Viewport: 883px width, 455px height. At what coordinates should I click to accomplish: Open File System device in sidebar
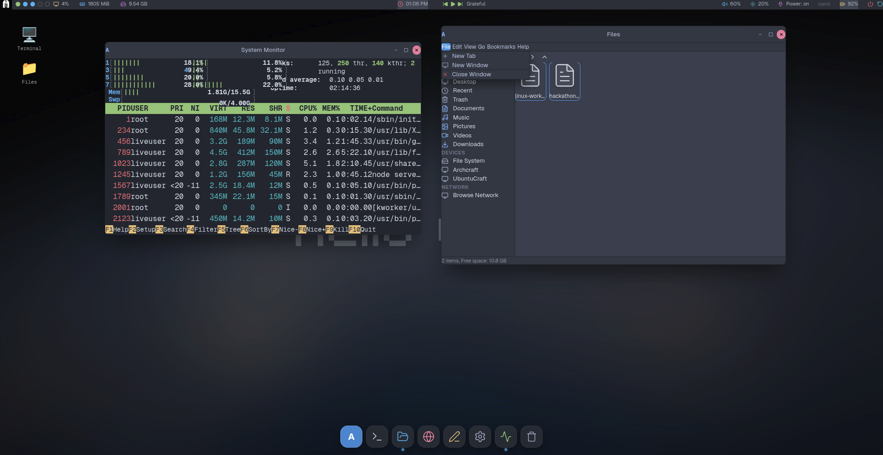click(477, 161)
